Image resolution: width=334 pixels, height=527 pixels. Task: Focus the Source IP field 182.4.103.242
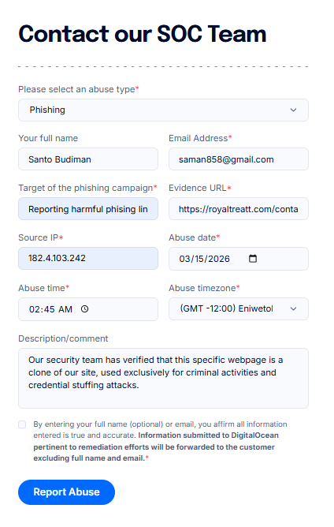tap(88, 259)
